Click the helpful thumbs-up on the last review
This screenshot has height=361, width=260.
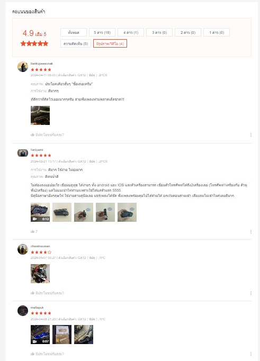point(32,354)
